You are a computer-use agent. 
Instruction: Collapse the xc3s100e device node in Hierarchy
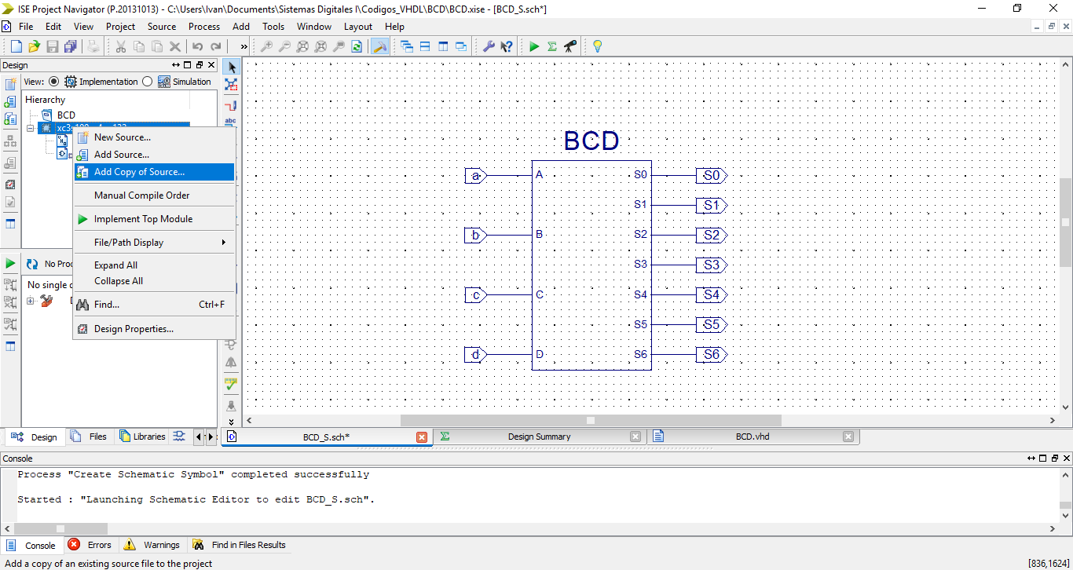(x=30, y=127)
